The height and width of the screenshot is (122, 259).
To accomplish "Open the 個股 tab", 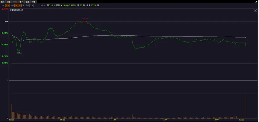I will (x=3, y=2).
